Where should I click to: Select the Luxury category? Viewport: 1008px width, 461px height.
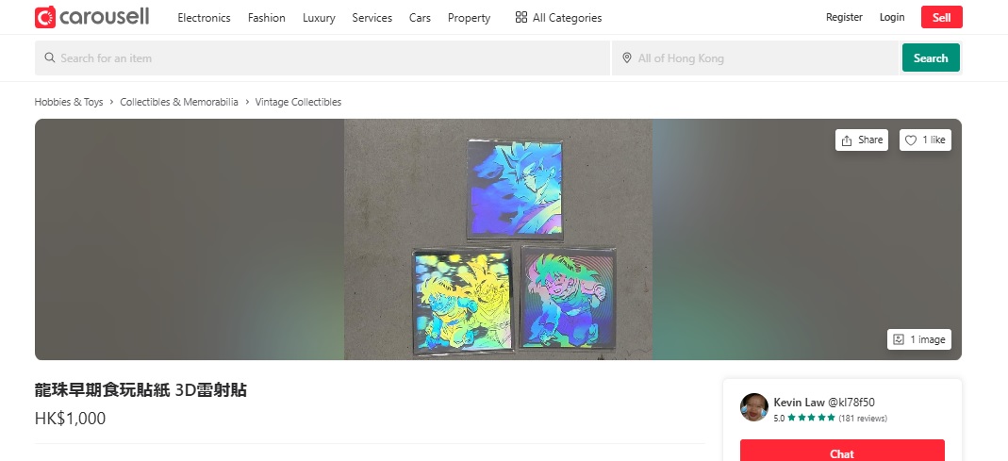click(x=319, y=18)
